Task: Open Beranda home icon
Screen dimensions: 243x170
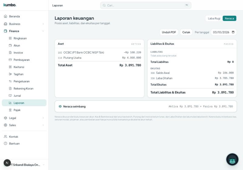Action: click(x=5, y=16)
